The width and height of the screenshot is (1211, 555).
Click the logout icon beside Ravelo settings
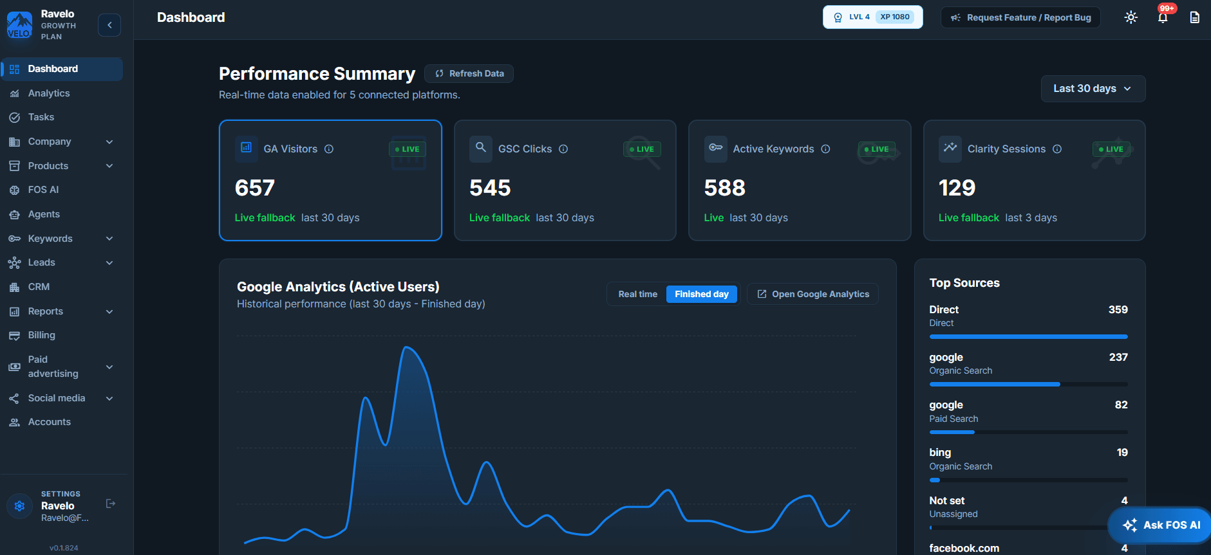111,504
